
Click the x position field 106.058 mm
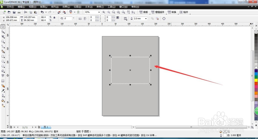click(x=12, y=17)
